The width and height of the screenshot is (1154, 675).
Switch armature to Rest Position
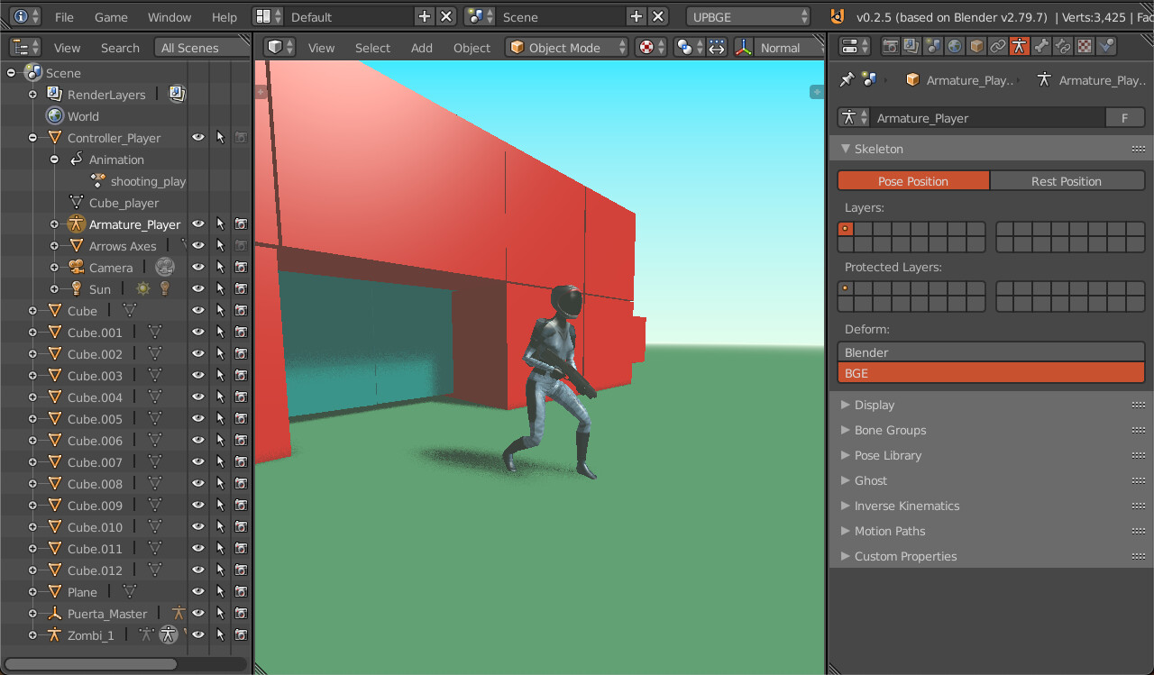coord(1067,181)
